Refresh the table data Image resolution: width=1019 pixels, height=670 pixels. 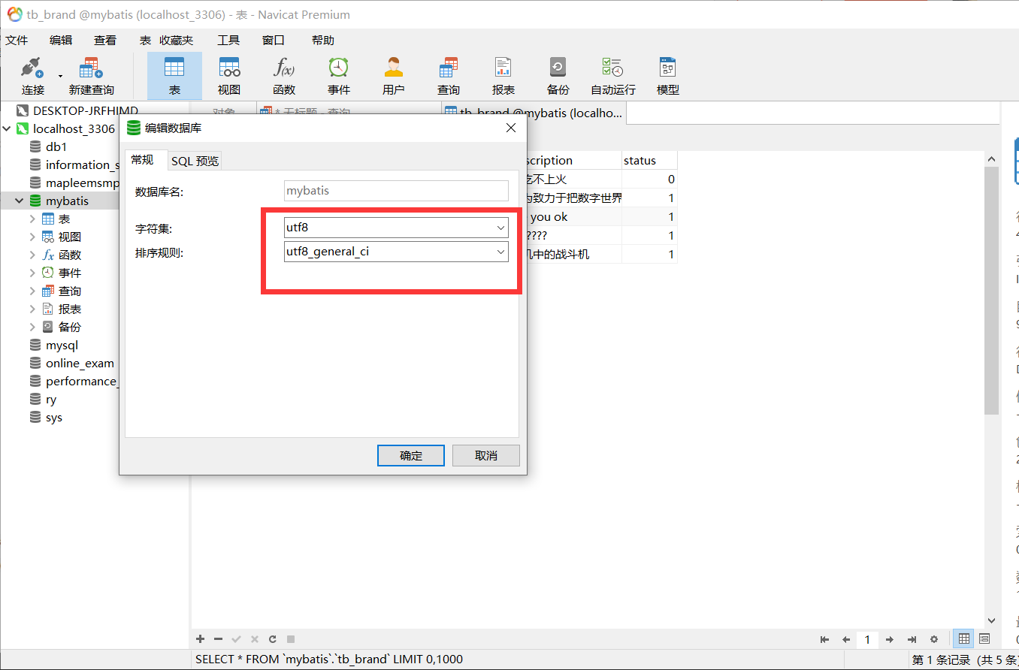(273, 639)
